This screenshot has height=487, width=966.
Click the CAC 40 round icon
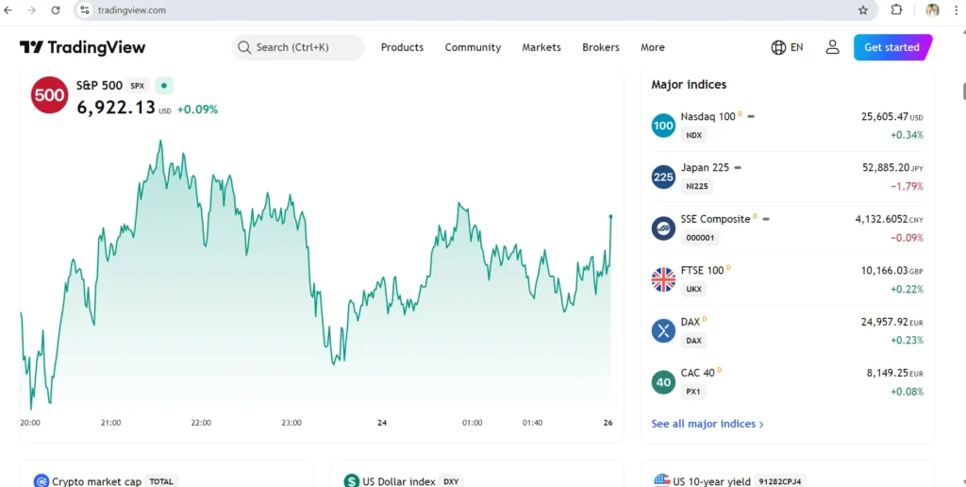(663, 382)
